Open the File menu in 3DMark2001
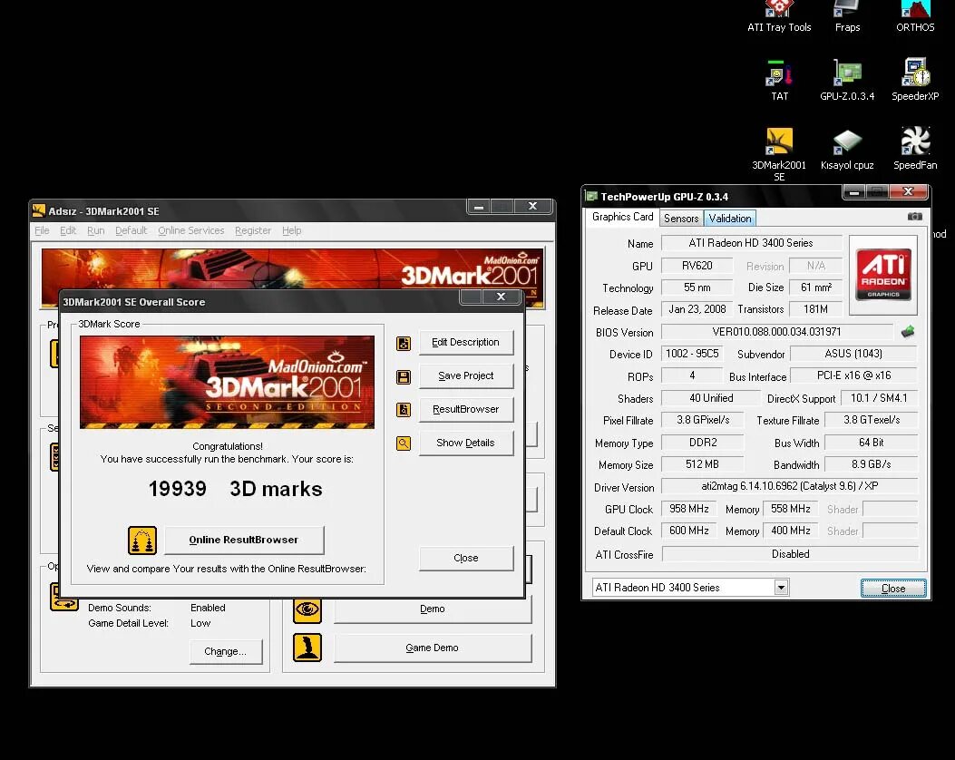The image size is (955, 760). click(x=42, y=230)
